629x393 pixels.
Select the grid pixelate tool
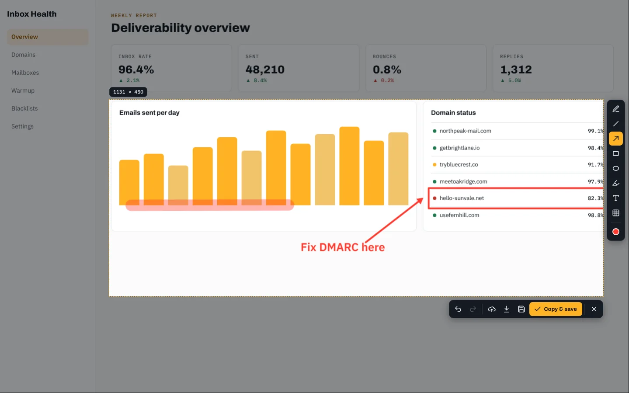click(x=615, y=213)
